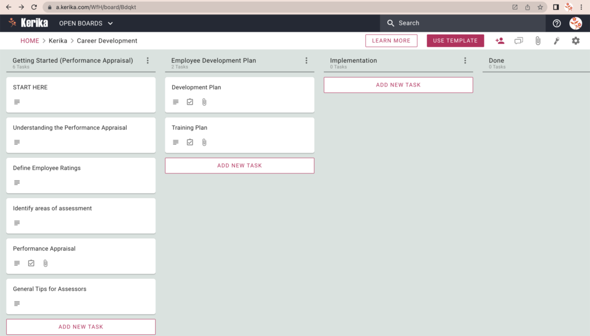Click details icon on Training Plan card
590x336 pixels.
coord(176,142)
